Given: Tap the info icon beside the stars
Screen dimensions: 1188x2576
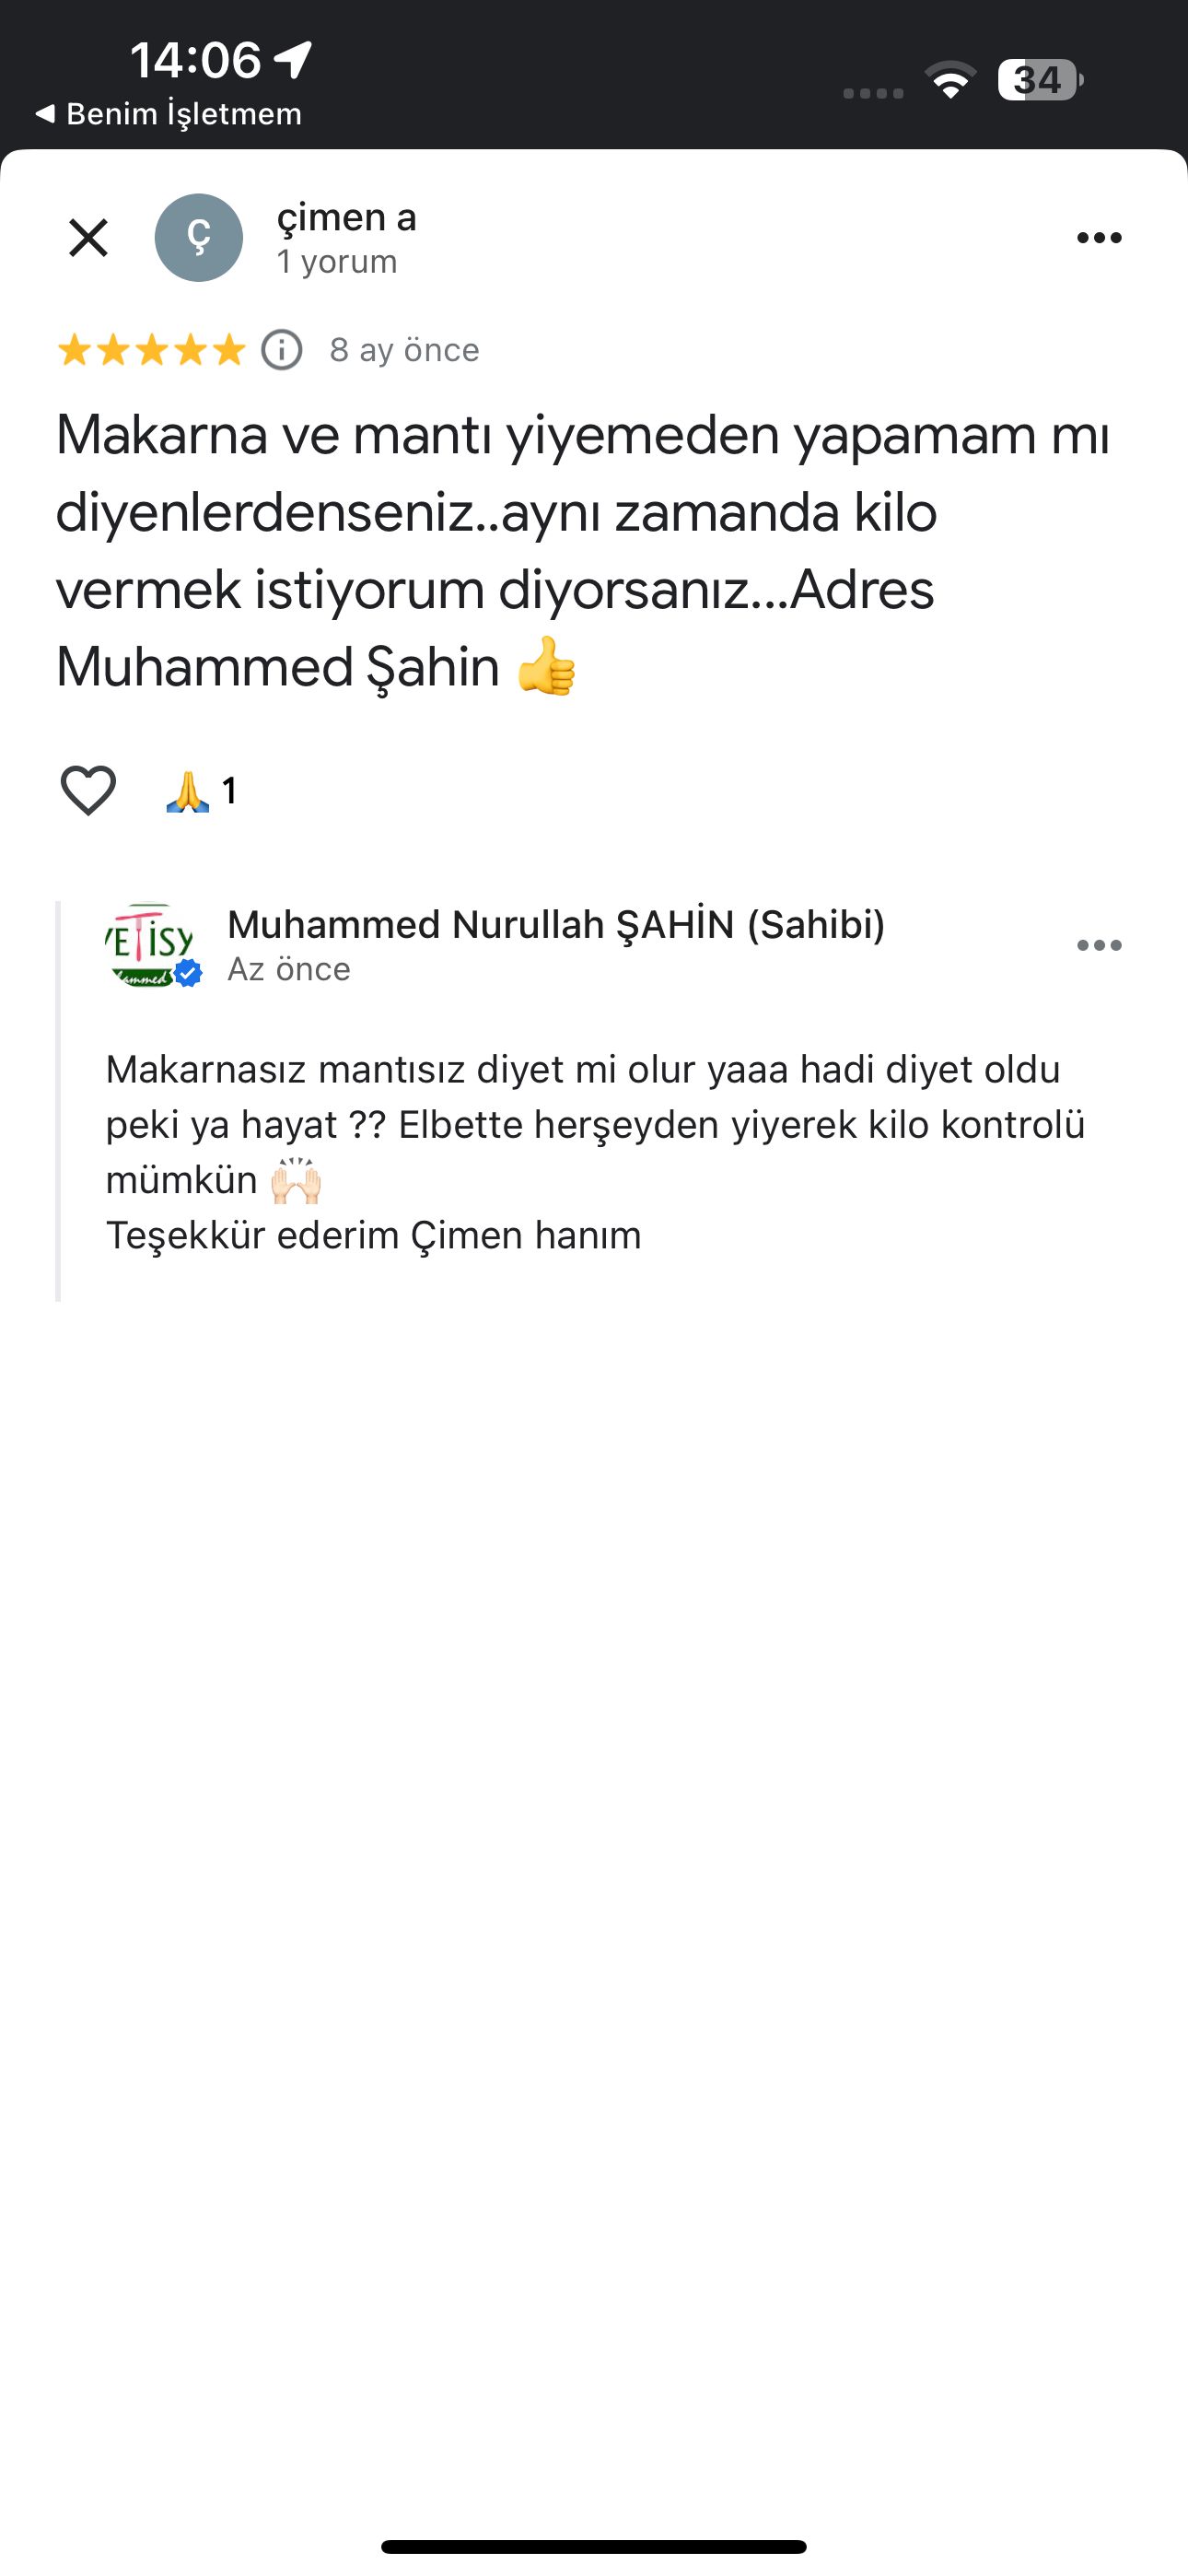Looking at the screenshot, I should [281, 350].
